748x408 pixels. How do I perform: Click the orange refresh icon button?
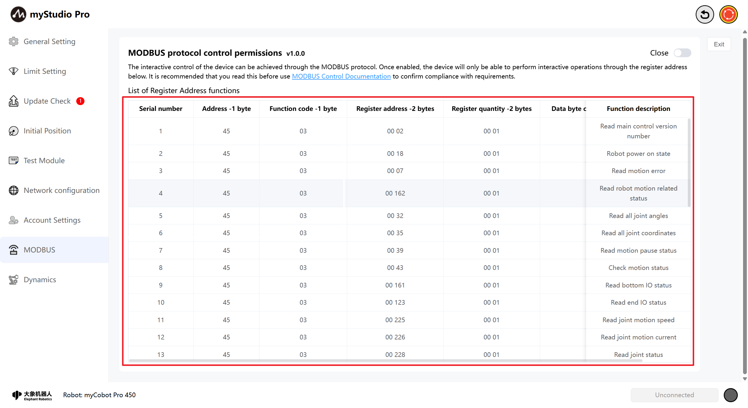pyautogui.click(x=728, y=14)
